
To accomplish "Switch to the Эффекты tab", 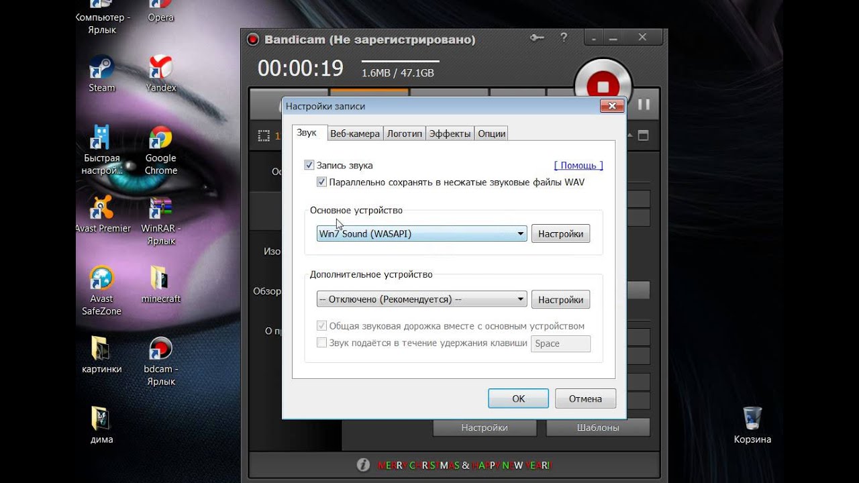I will (x=450, y=133).
